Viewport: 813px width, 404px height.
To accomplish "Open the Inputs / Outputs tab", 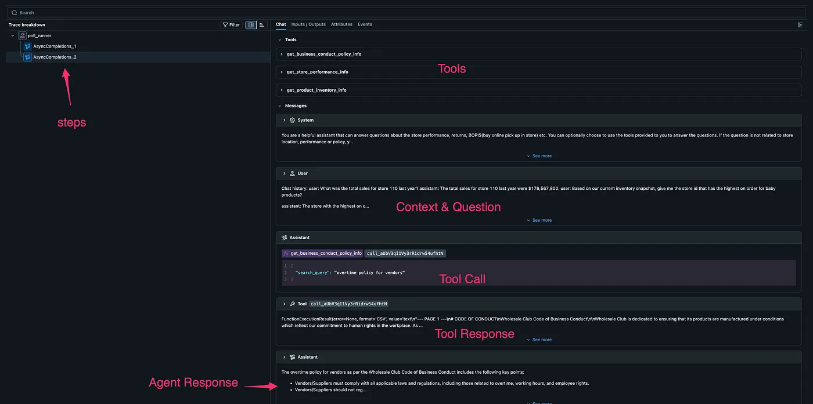I will (x=308, y=24).
